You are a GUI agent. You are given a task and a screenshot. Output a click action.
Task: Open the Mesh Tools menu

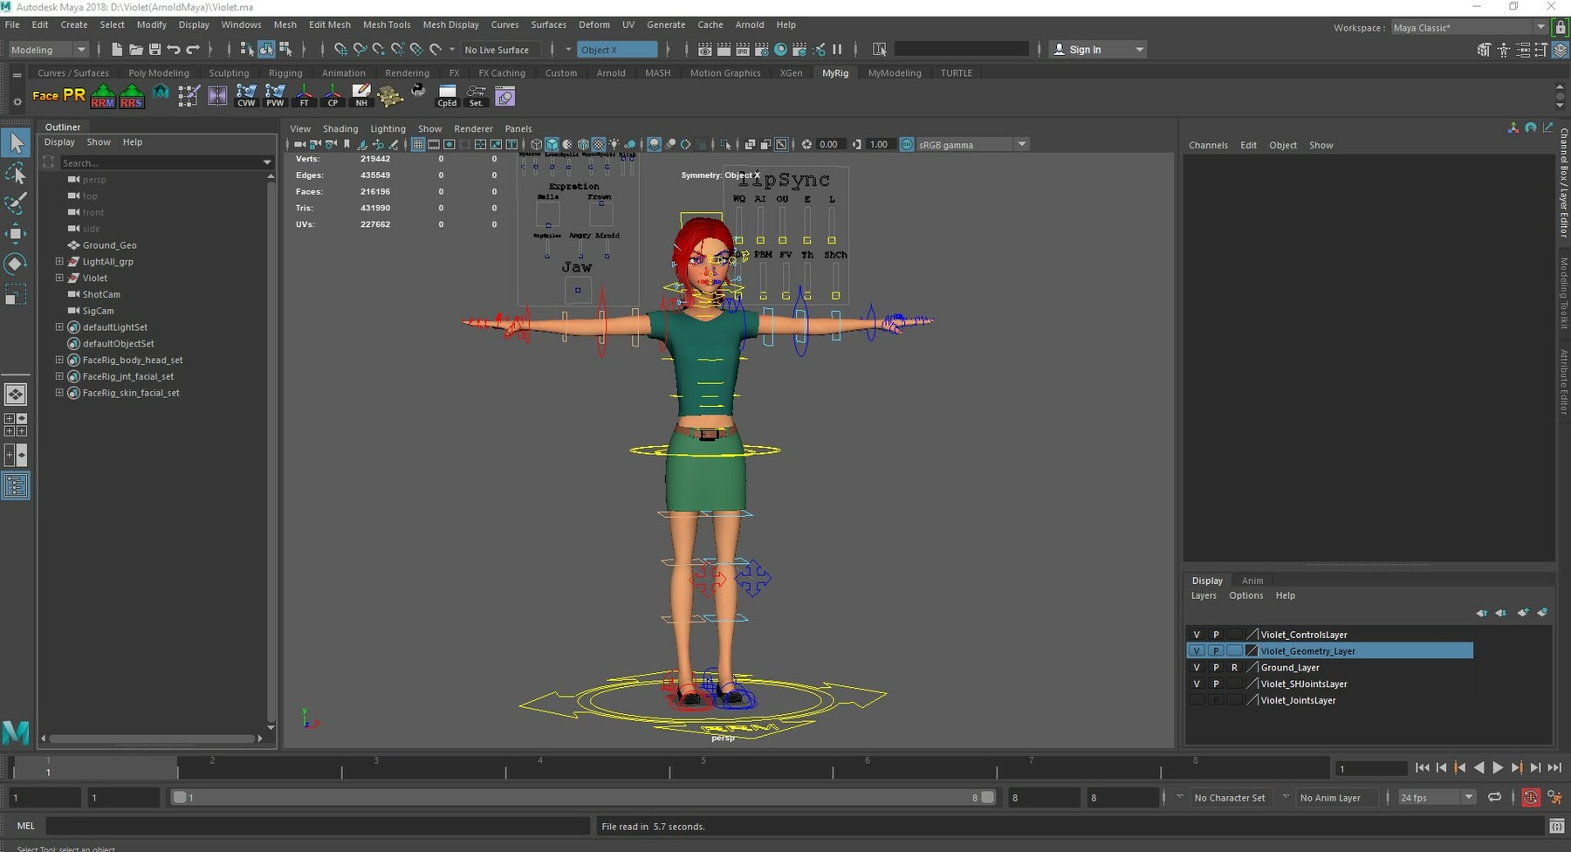[386, 24]
